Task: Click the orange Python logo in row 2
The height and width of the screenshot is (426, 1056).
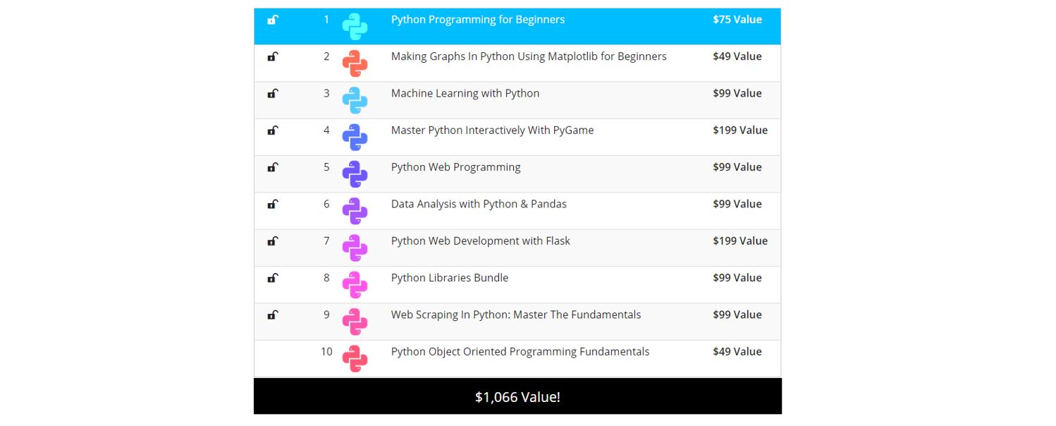Action: (355, 63)
